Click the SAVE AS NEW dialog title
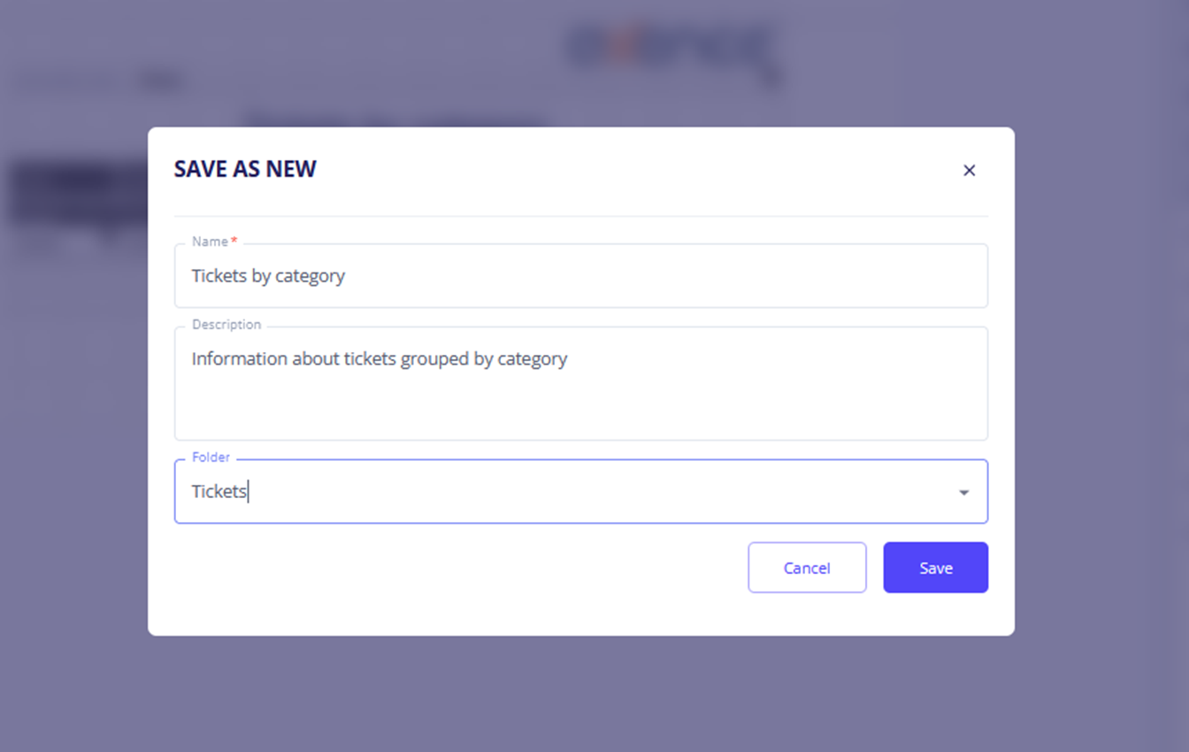1189x752 pixels. tap(245, 169)
